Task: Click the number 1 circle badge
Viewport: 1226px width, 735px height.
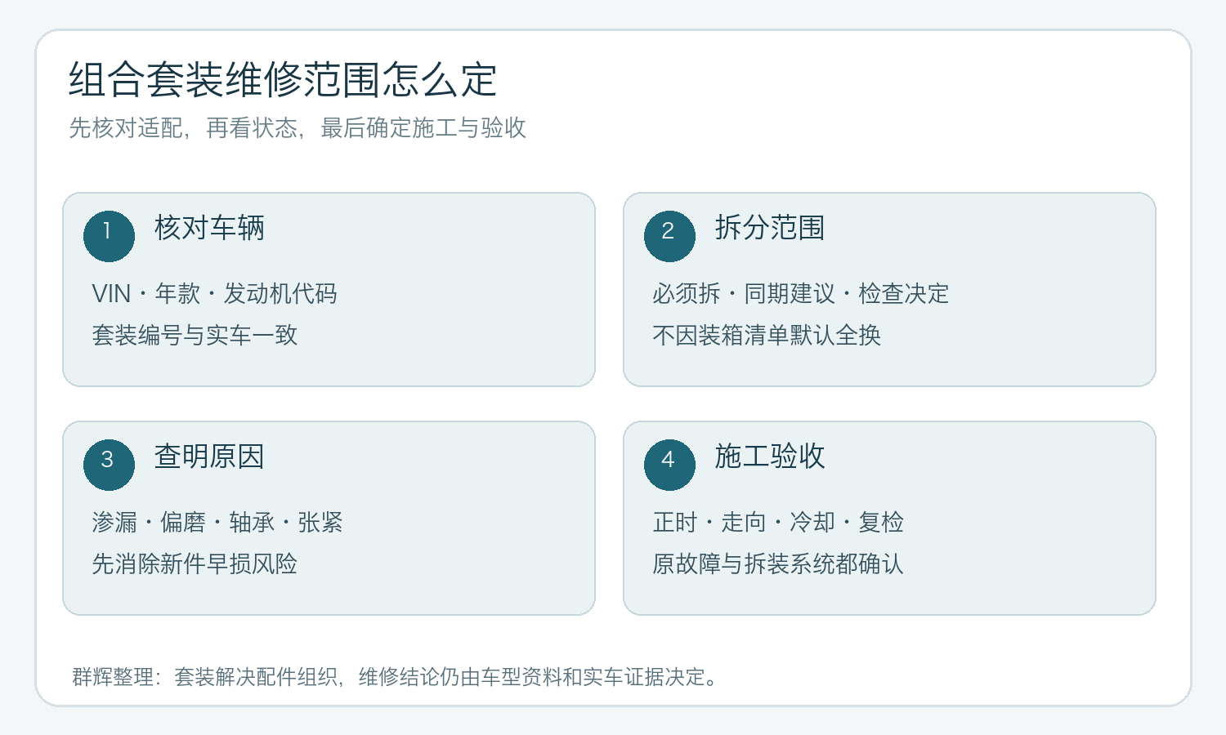Action: coord(109,236)
